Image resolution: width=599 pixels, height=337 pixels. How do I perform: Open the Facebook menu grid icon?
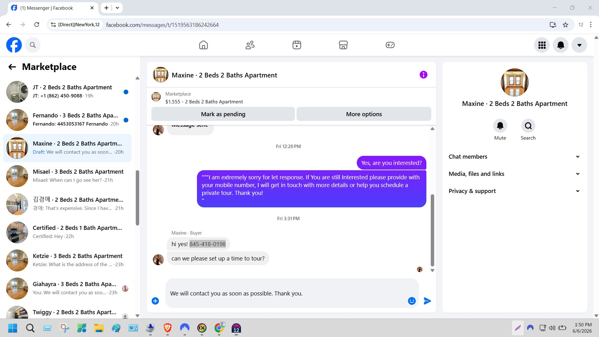tap(542, 45)
